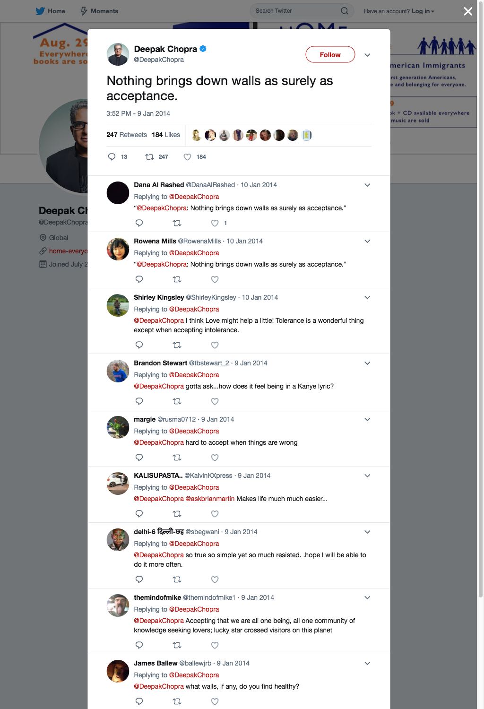This screenshot has height=709, width=484.
Task: Open the Log in dropdown
Action: click(x=423, y=11)
